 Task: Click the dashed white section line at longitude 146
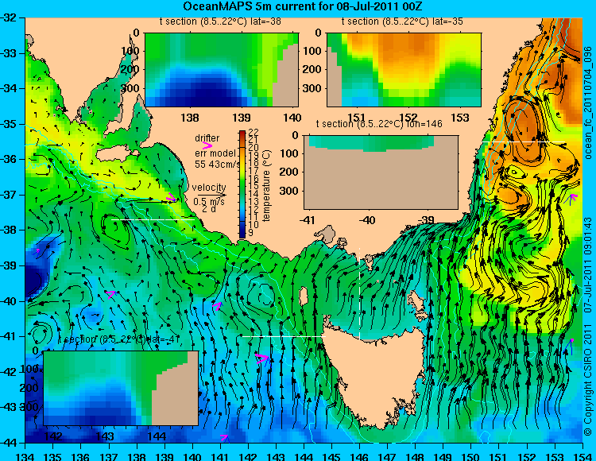click(x=359, y=294)
